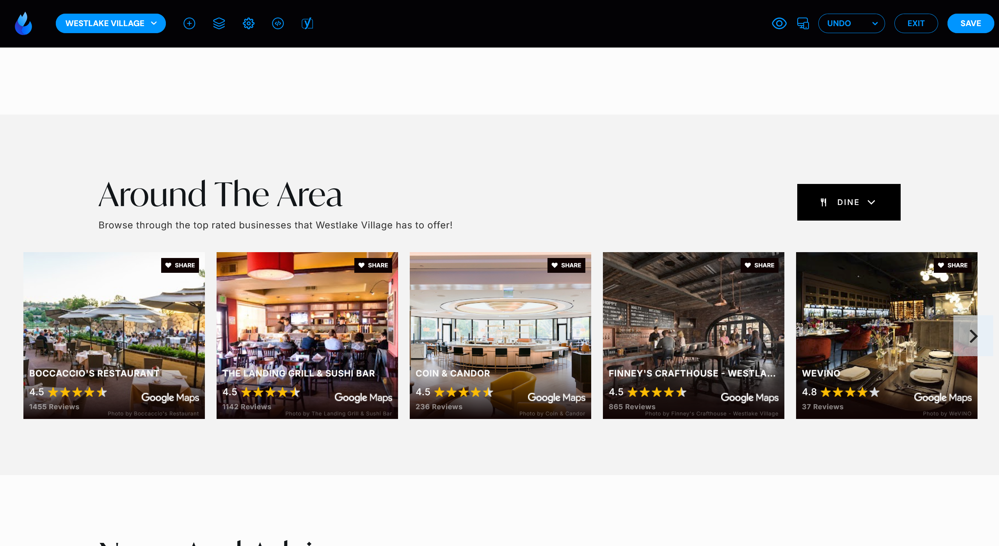The height and width of the screenshot is (546, 999).
Task: Click the blue flame logo icon
Action: coord(23,23)
